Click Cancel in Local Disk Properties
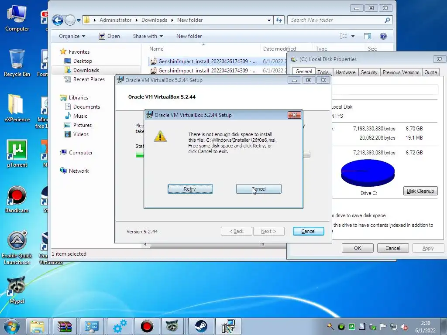The width and height of the screenshot is (447, 335). 393,248
